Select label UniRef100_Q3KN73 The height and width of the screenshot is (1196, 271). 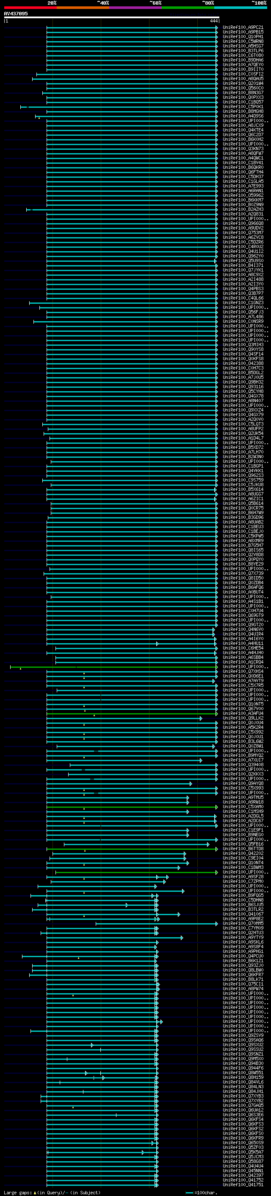tap(243, 148)
